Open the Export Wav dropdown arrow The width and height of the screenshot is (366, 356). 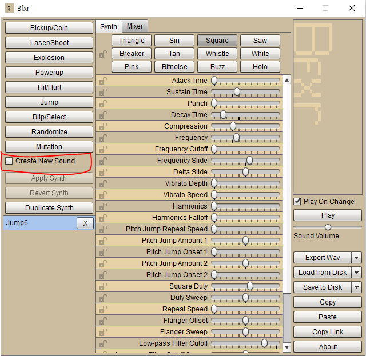tap(356, 258)
